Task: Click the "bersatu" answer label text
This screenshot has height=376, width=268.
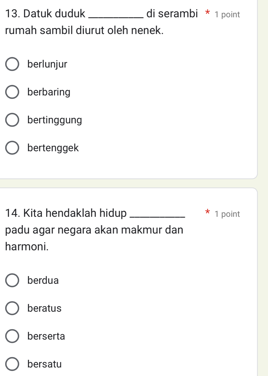Action: 45,364
